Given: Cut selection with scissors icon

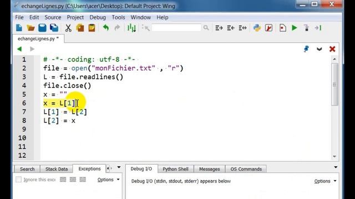Looking at the screenshot, I should pos(68,28).
